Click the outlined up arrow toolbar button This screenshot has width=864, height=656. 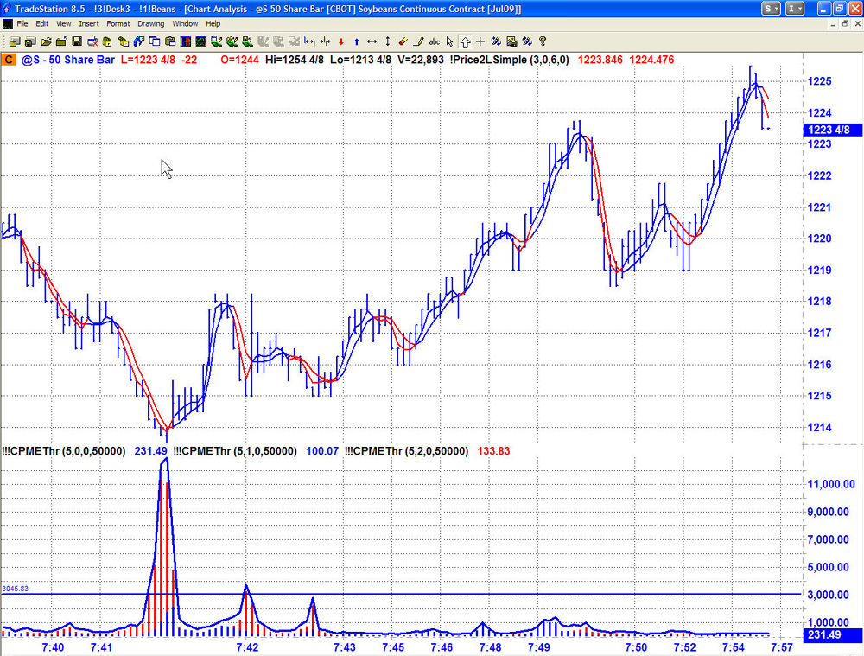click(x=465, y=41)
